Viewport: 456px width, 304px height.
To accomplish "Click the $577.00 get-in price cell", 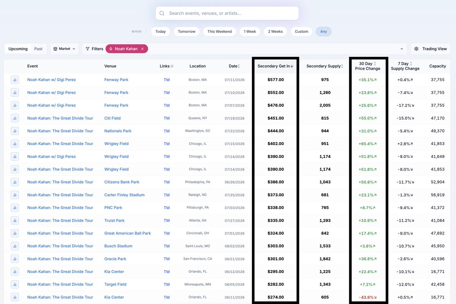I will point(275,80).
